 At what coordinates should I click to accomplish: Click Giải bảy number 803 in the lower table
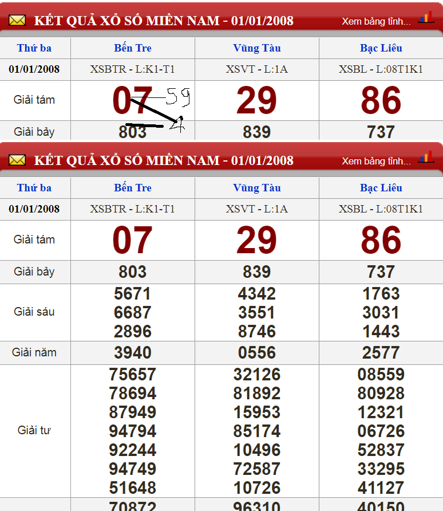(x=132, y=272)
